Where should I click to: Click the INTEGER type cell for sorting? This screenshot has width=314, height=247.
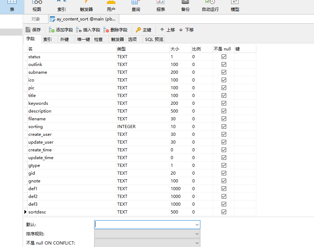tap(143, 127)
